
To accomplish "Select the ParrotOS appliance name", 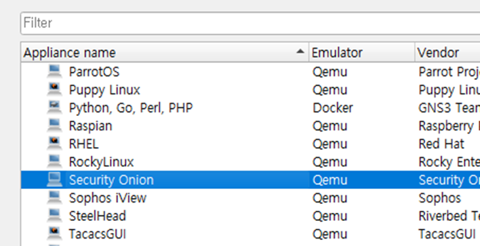I will point(94,73).
